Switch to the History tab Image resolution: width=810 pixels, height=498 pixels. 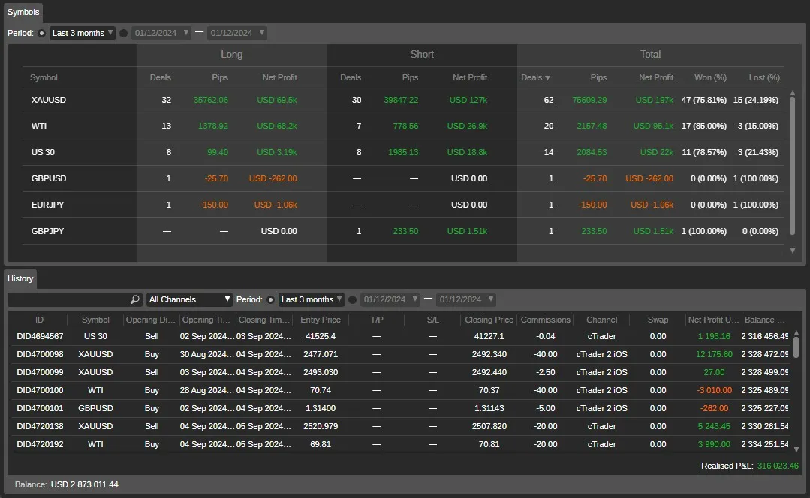tap(20, 278)
